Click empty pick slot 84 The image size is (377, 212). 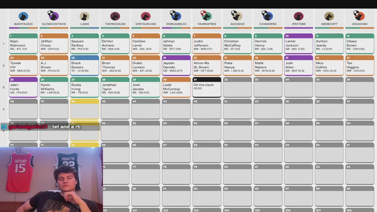point(360,174)
